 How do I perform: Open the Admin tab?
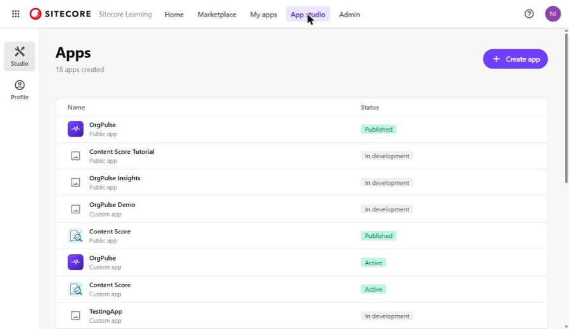pos(350,15)
